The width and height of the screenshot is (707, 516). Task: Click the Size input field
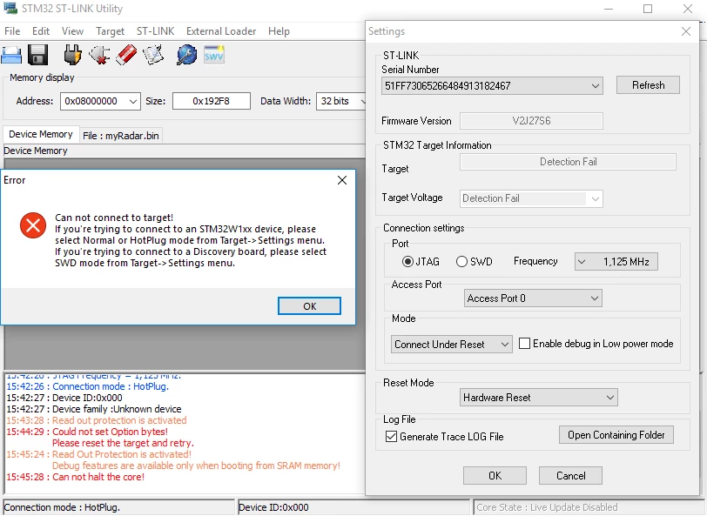click(212, 102)
